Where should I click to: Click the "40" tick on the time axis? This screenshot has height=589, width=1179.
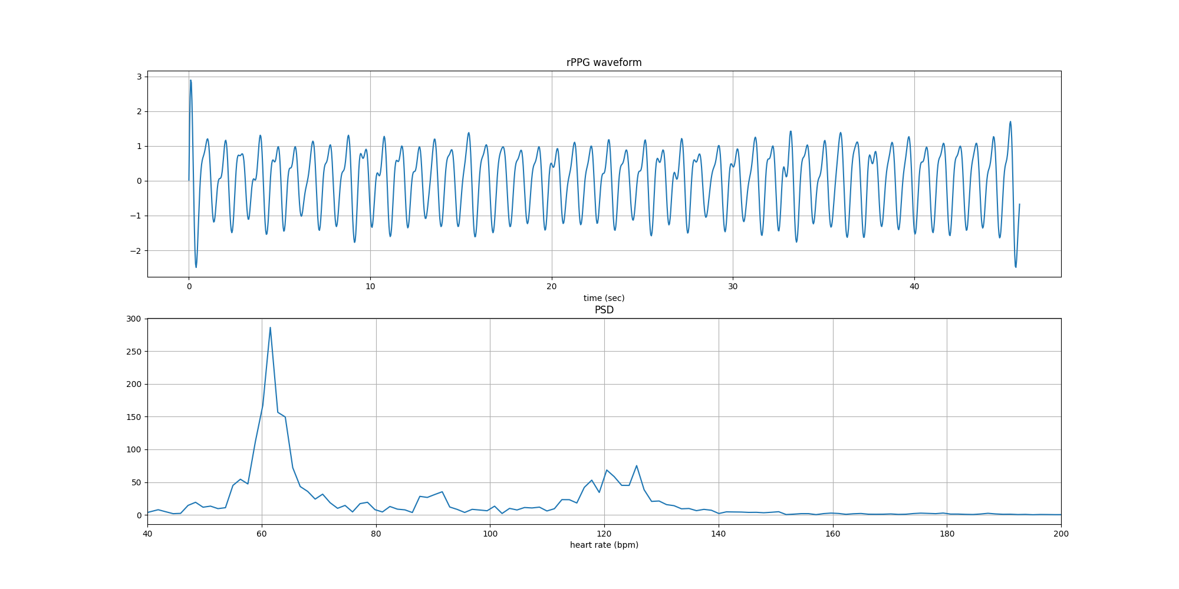tap(914, 286)
